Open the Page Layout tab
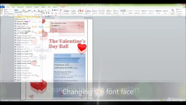186x105 pixels. coord(20,7)
